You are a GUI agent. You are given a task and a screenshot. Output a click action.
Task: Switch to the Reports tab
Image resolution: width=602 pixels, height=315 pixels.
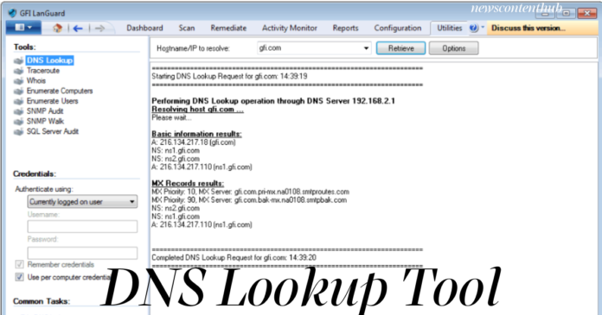pyautogui.click(x=345, y=28)
